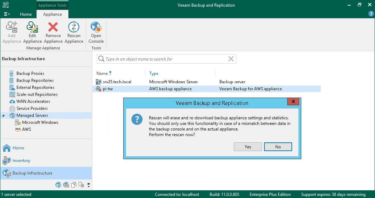Open the Inventory navigation view
Screen dimensions: 375x198
[x=46, y=161]
